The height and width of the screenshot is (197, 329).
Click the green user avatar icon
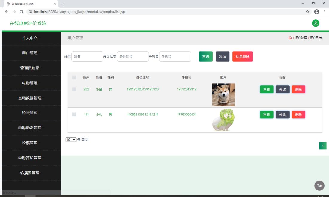tap(316, 23)
